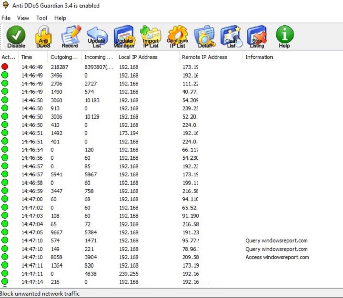Select time cell 14:47:04
The image size is (343, 298).
[32, 224]
